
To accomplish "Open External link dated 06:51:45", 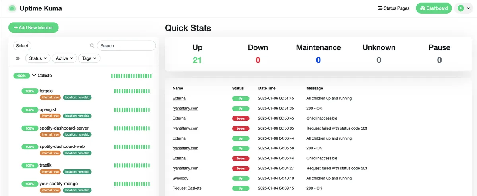I will click(x=179, y=98).
